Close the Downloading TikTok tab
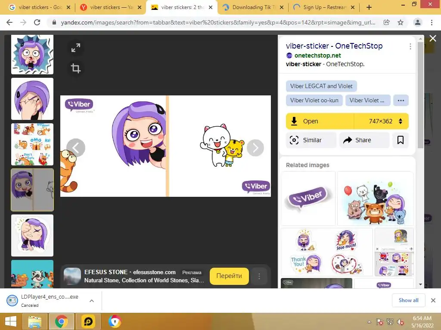Image resolution: width=441 pixels, height=330 pixels. [282, 7]
